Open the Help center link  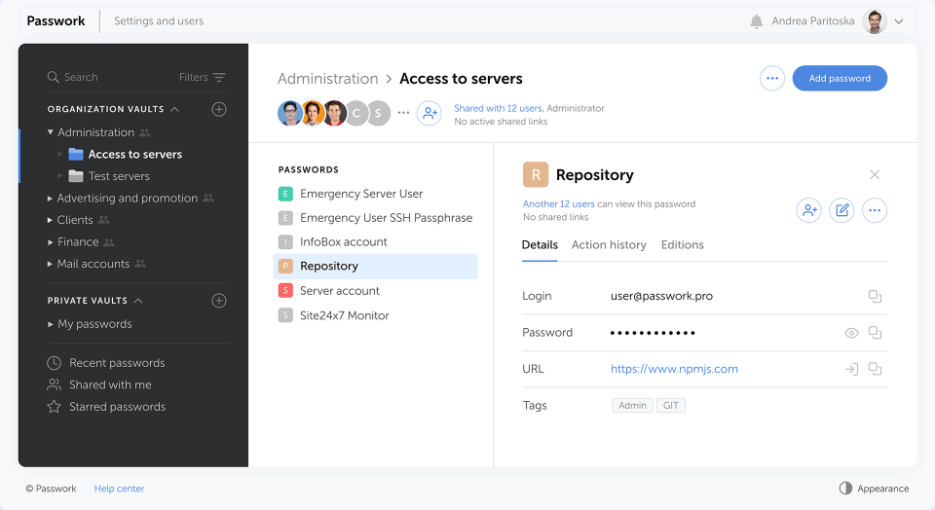click(x=119, y=489)
